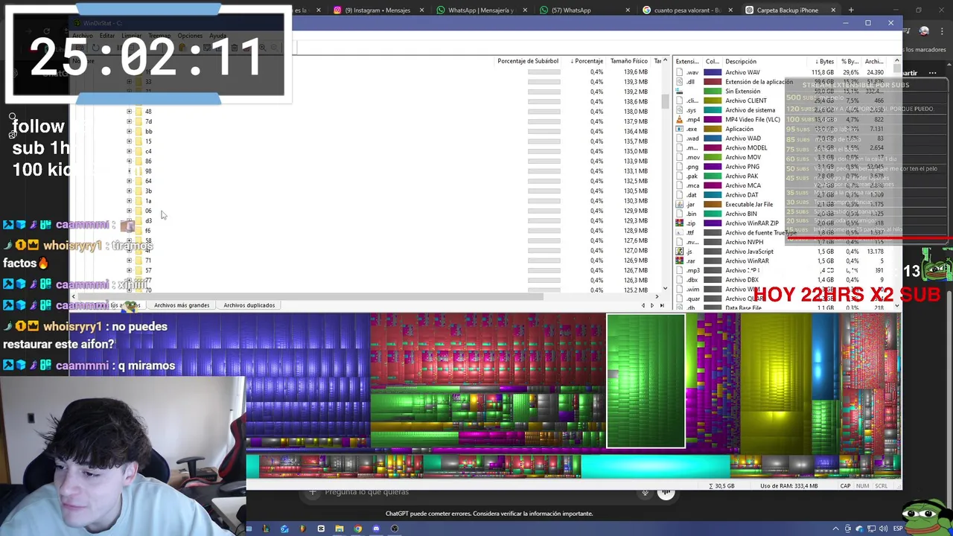953x536 pixels.
Task: Select the blue Archivo WAV color swatch
Action: point(713,72)
